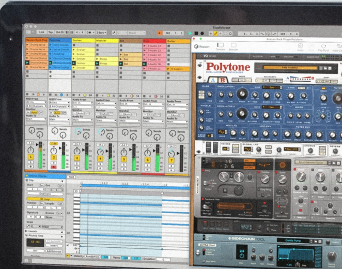Open Audio To Main dropdown on Guitar track
Image resolution: width=342 pixels, height=269 pixels.
(178, 122)
